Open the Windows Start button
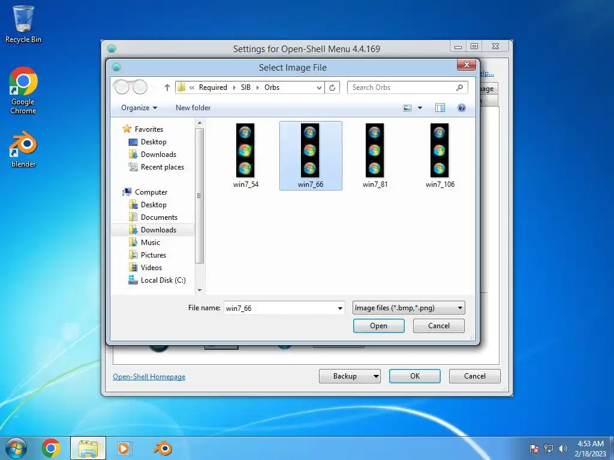Image resolution: width=614 pixels, height=460 pixels. tap(16, 448)
